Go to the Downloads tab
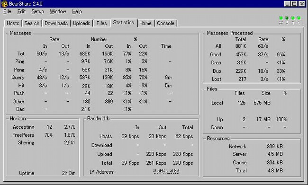The image size is (308, 185). [56, 23]
